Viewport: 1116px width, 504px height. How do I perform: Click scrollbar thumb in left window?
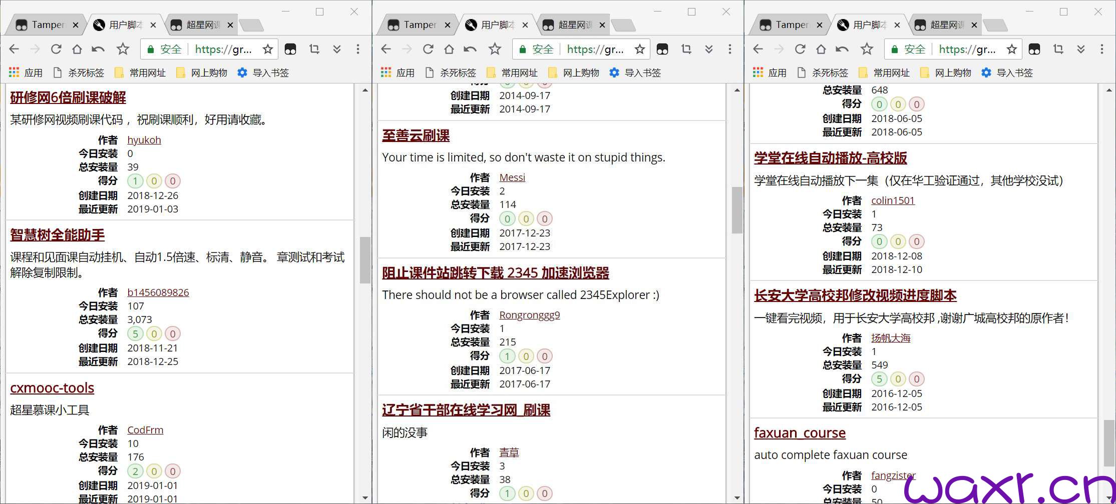click(365, 260)
